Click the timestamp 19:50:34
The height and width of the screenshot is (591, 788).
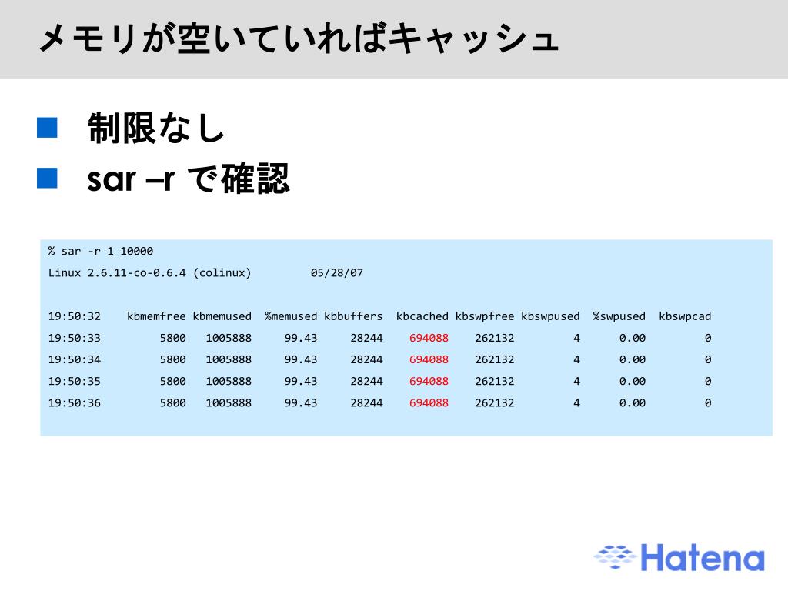tap(75, 359)
